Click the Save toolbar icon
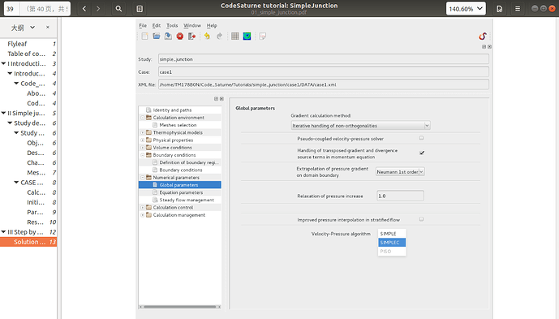 click(x=168, y=36)
